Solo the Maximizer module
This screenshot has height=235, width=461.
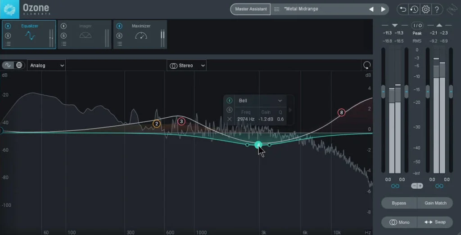pos(119,36)
